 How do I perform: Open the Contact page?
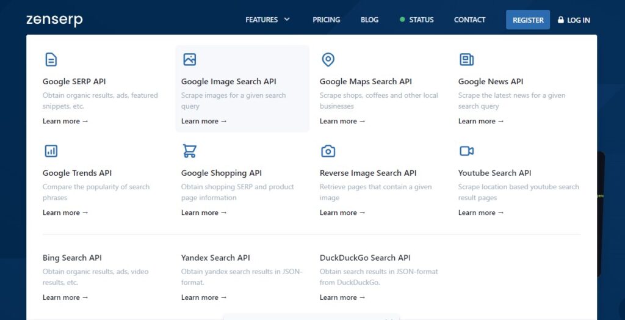coord(469,20)
